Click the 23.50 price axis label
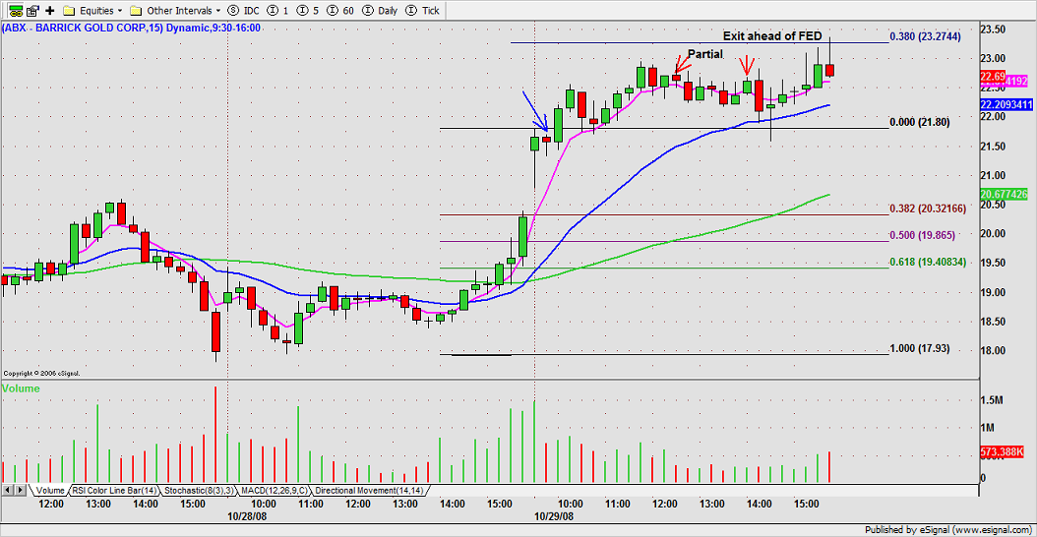Viewport: 1037px width, 537px height. coord(994,30)
